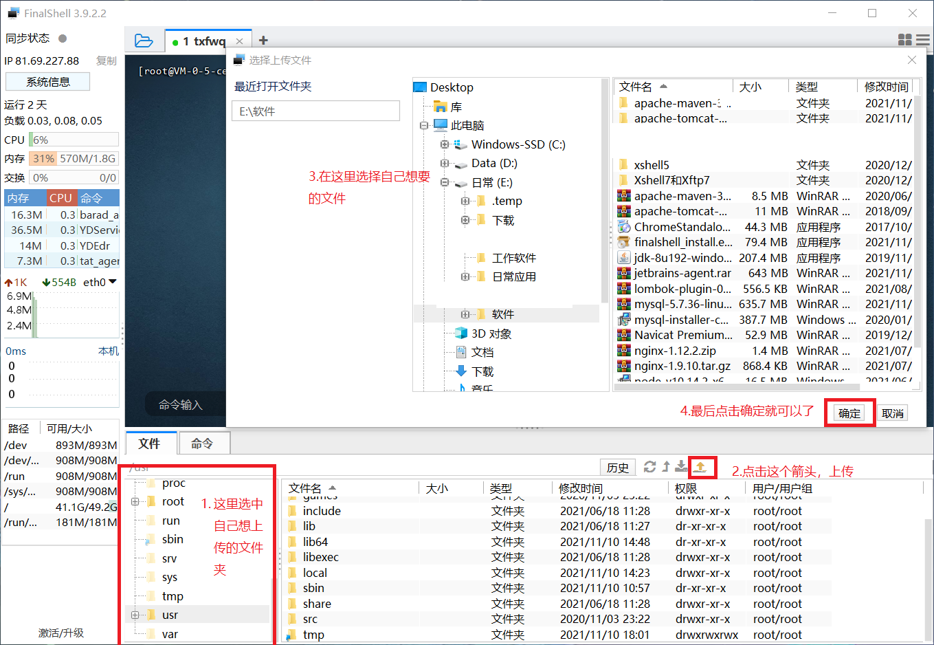Switch to grid layout view icon
934x645 pixels.
pos(905,40)
